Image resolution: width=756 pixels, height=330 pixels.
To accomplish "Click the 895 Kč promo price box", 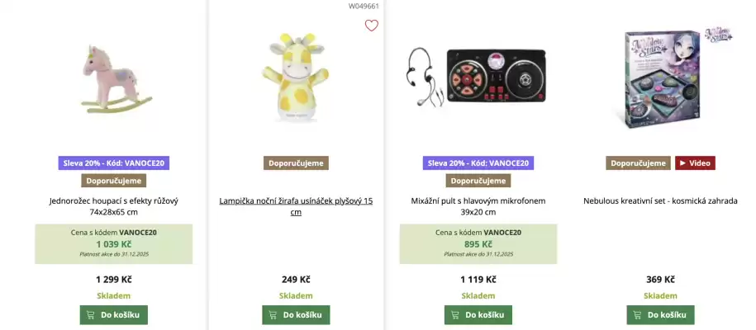I will click(478, 244).
